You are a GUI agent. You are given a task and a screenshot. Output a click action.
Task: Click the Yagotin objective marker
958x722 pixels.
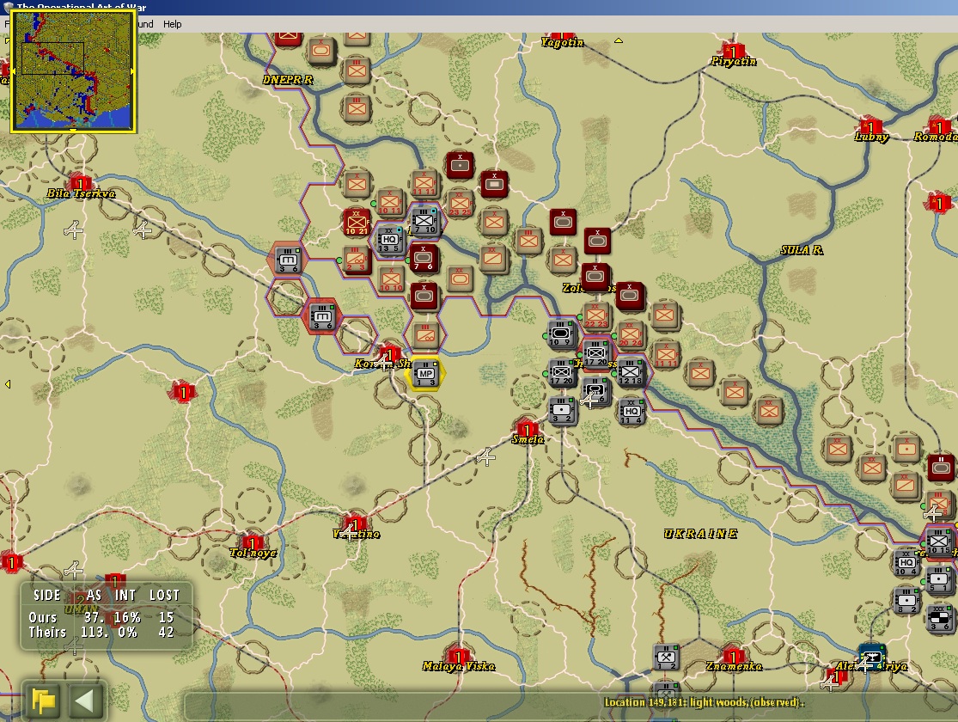[x=561, y=37]
